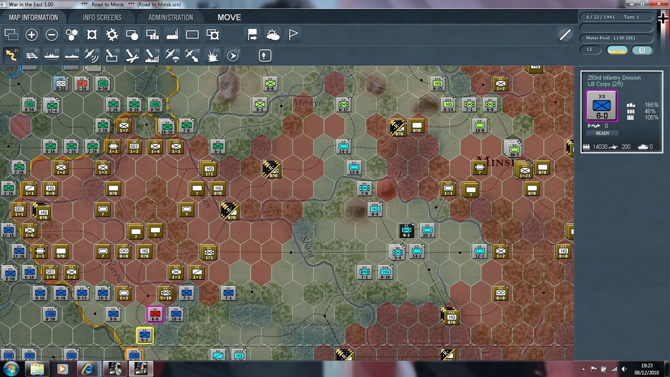This screenshot has width=670, height=377.
Task: Select the cyan 12-1 unit counter
Action: (x=479, y=251)
